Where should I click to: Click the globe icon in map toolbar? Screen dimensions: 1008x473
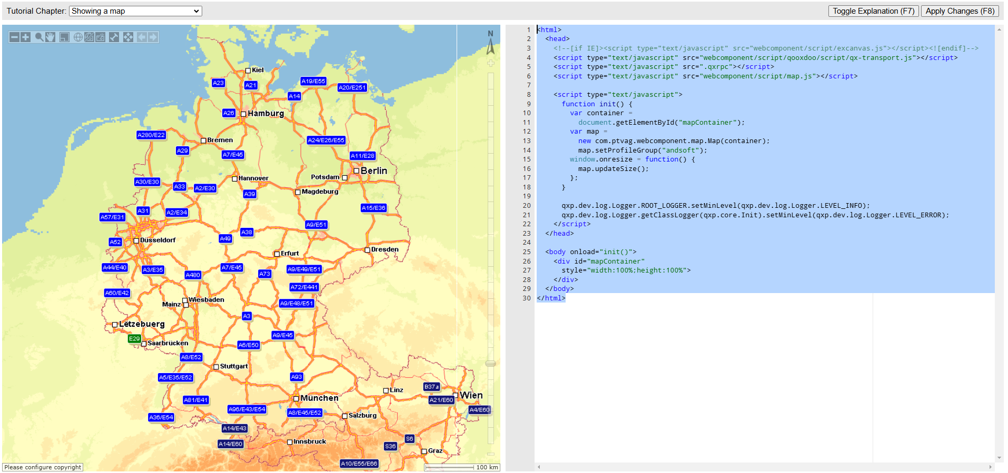[78, 37]
